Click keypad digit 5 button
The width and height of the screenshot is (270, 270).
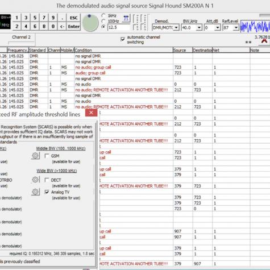click(35, 18)
